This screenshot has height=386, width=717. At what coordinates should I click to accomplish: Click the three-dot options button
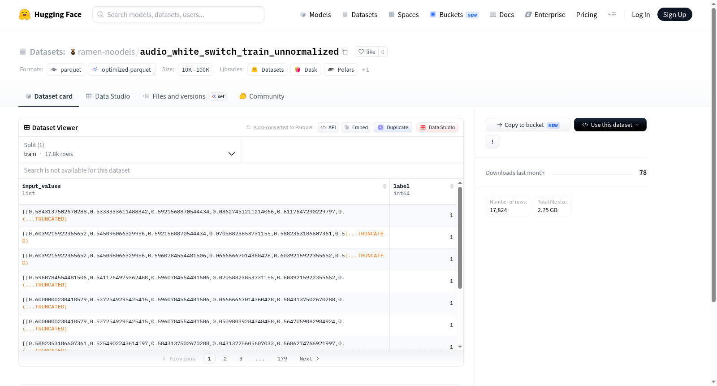[492, 142]
